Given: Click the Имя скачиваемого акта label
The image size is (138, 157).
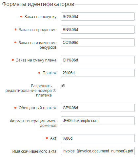Looking at the screenshot, I should click(34, 151).
